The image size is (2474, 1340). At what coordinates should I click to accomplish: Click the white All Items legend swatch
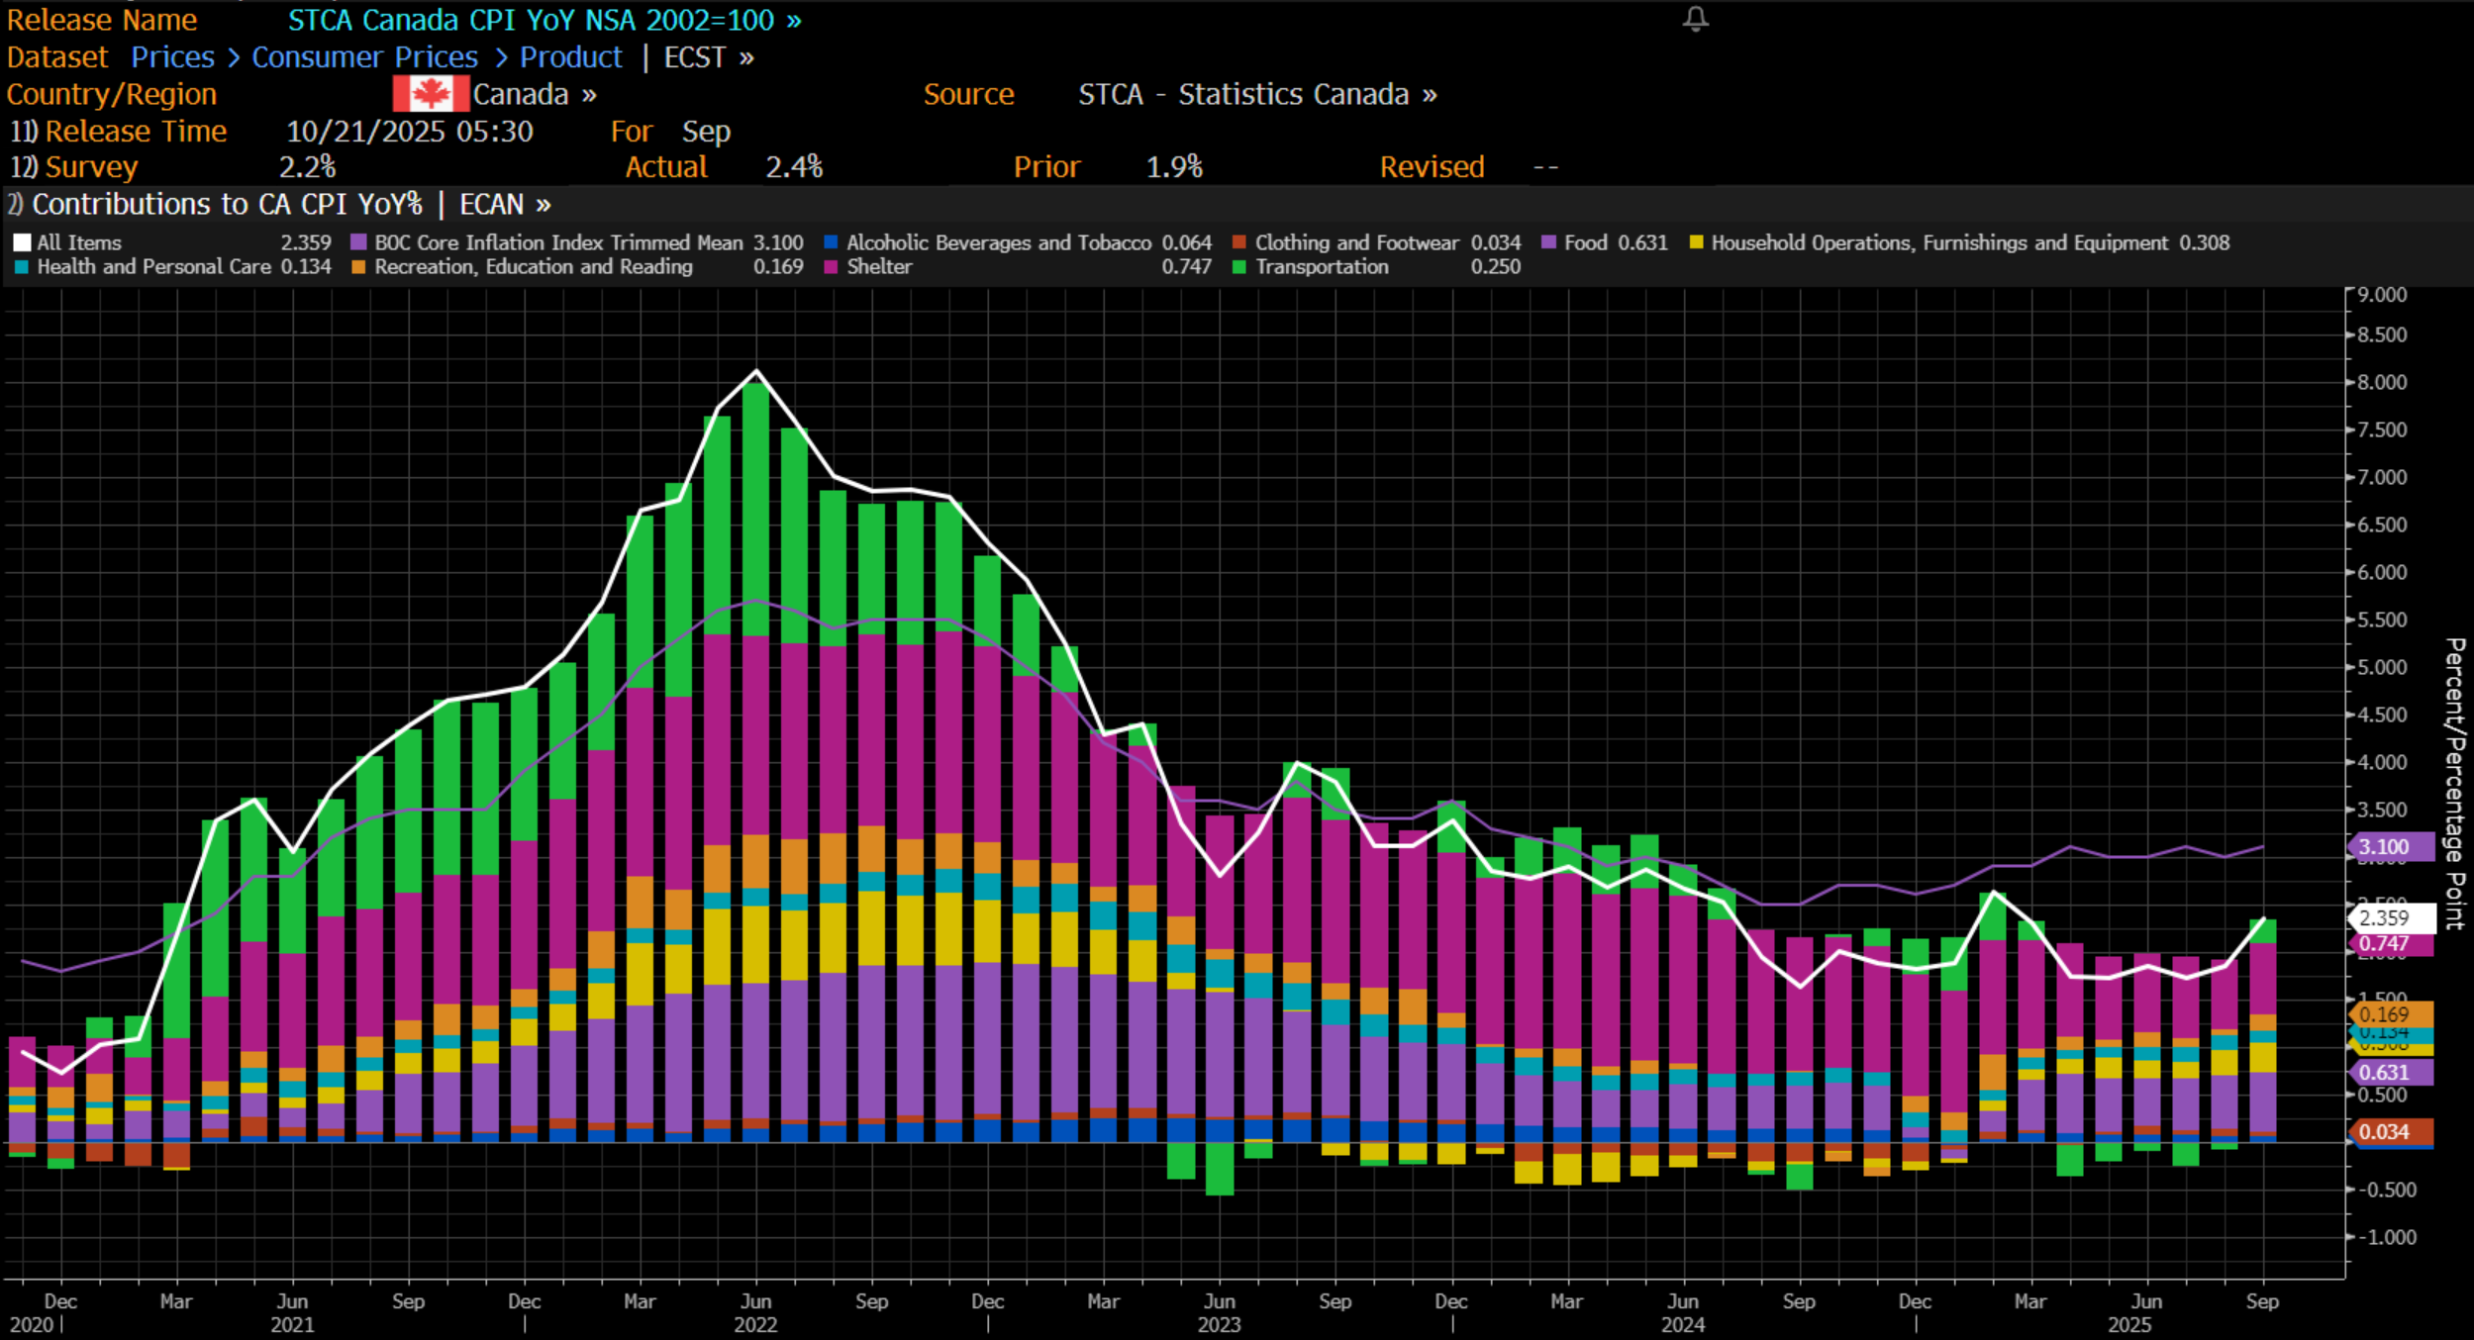tap(22, 242)
